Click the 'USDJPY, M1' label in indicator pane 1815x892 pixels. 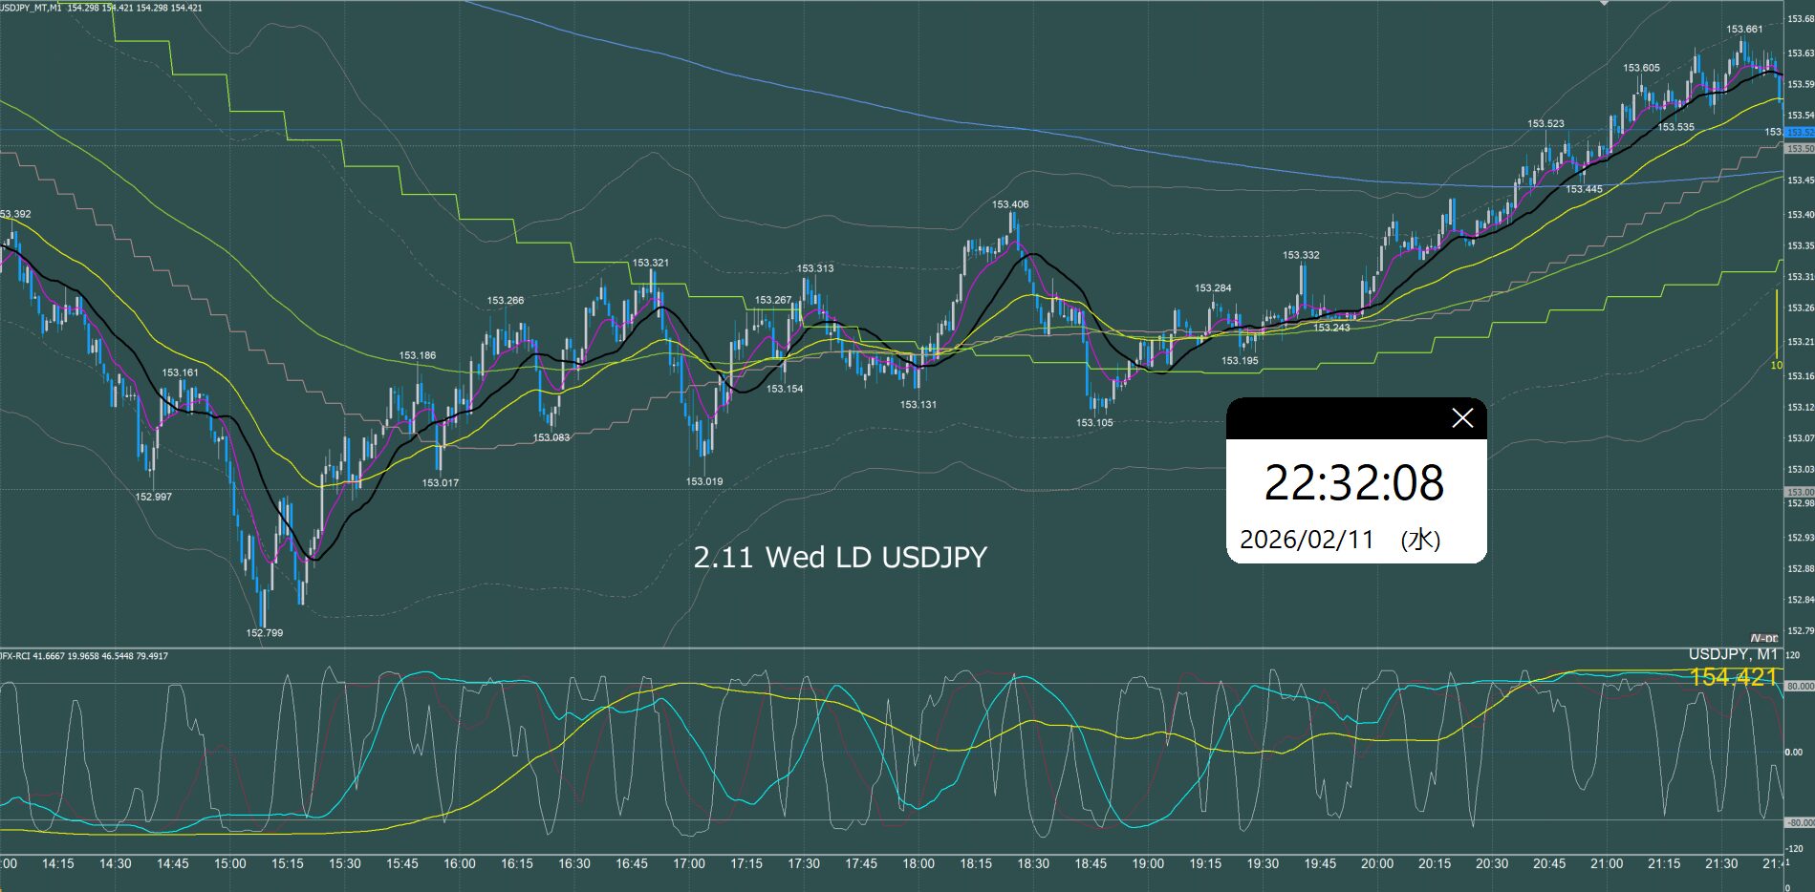point(1732,654)
